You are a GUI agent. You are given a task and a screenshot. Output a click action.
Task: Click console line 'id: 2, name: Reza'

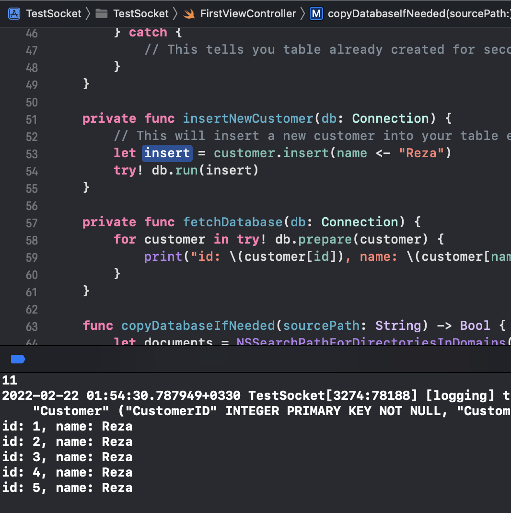(x=68, y=442)
